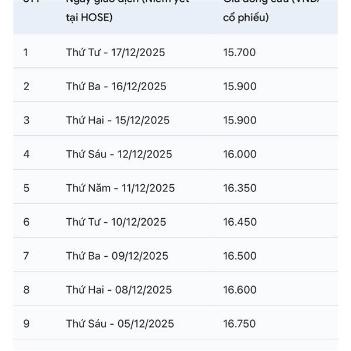
Task: Click the Thứ Hai - 15/12/2025 date
Action: [118, 121]
